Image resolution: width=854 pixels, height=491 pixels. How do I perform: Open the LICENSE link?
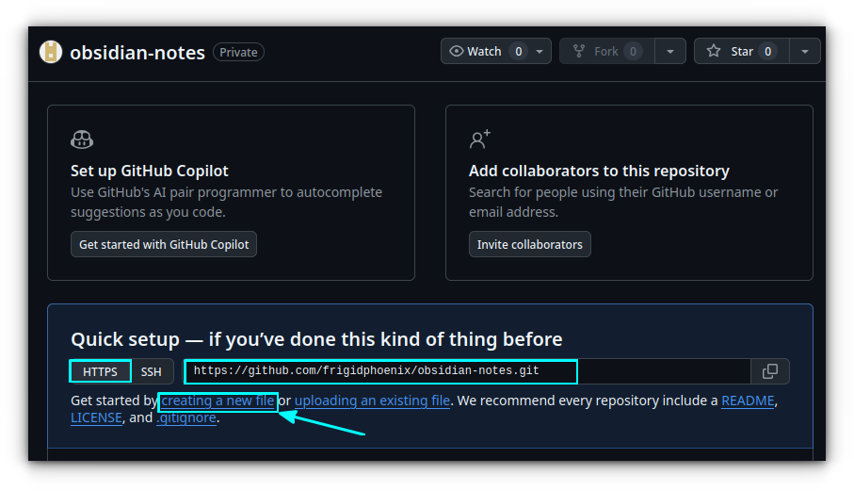(96, 417)
